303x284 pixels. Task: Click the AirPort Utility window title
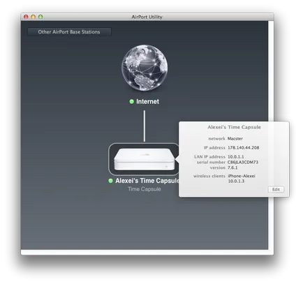click(147, 17)
